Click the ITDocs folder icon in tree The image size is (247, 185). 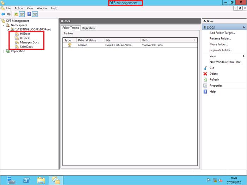point(17,38)
